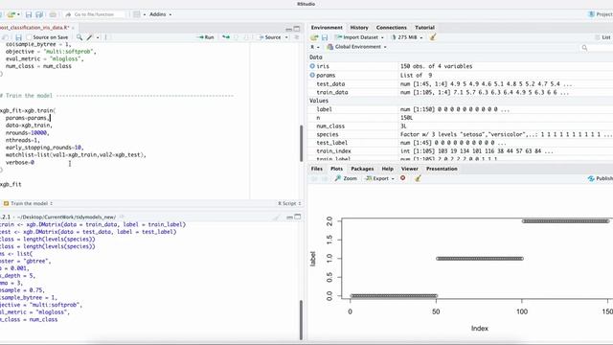Switch to the History tab
Viewport: 613px width, 345px height.
tap(359, 28)
